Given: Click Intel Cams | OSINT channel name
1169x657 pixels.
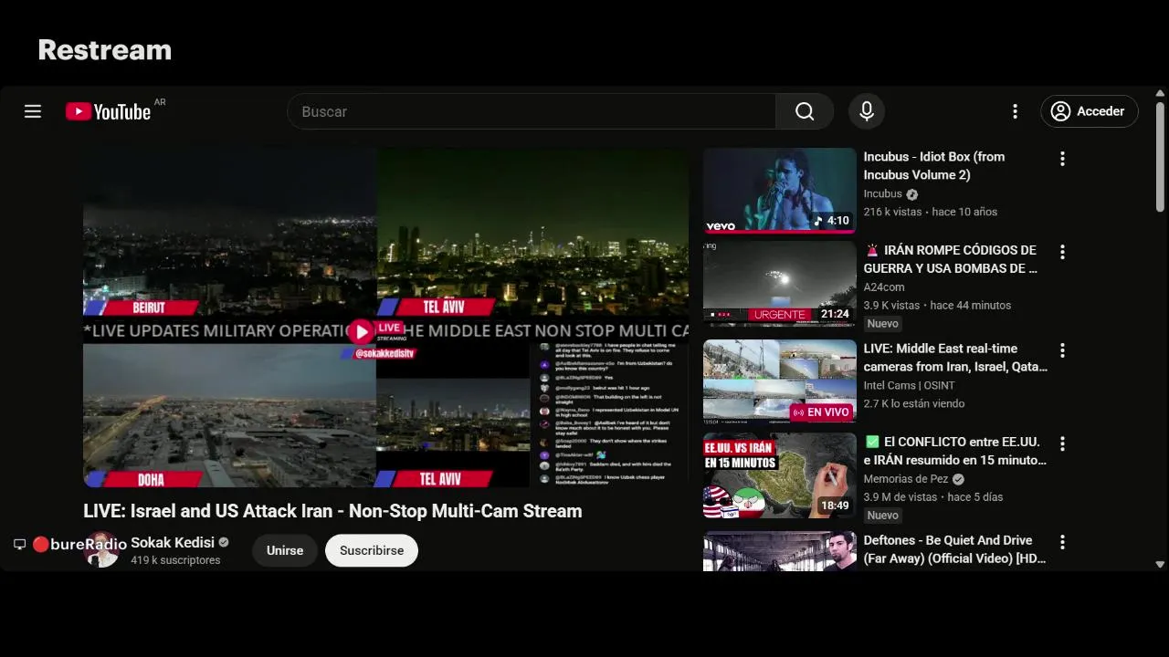Looking at the screenshot, I should click(910, 385).
